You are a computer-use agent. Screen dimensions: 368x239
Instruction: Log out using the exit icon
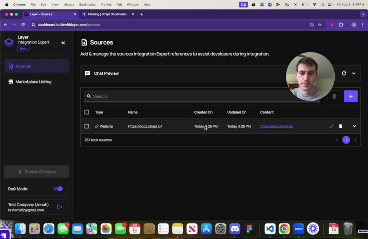pyautogui.click(x=60, y=207)
